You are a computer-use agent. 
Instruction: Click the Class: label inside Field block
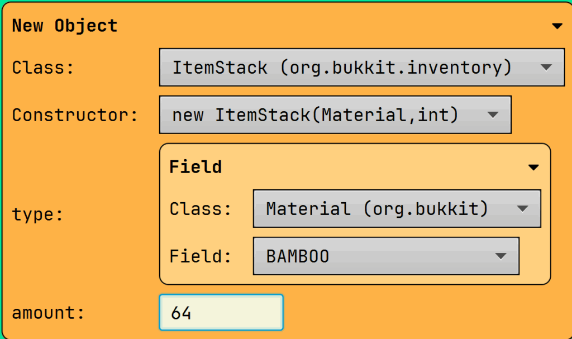point(201,209)
